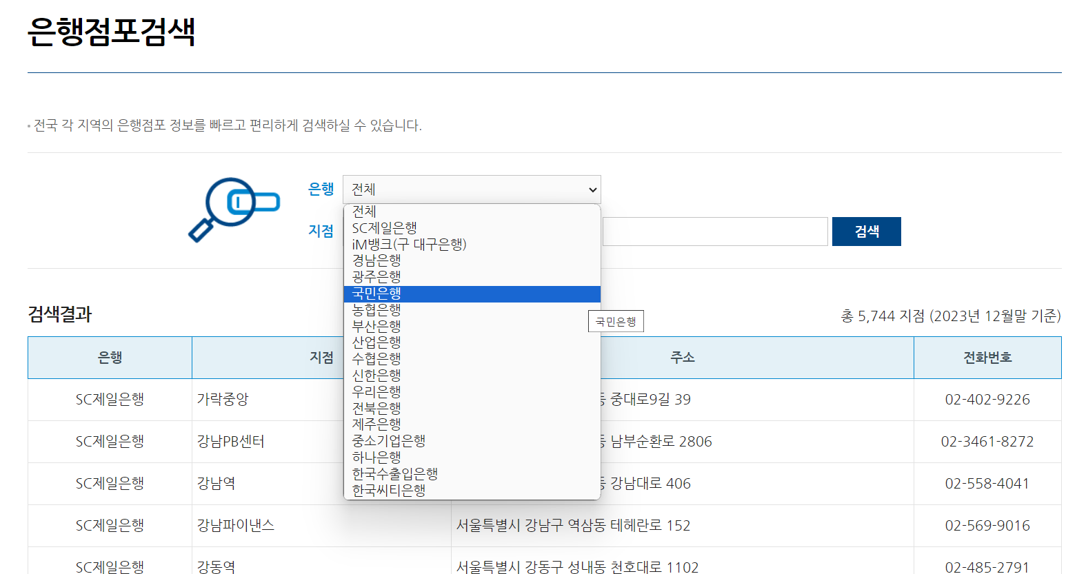The height and width of the screenshot is (574, 1086).
Task: Select 전체 option in bank list
Action: click(x=472, y=212)
